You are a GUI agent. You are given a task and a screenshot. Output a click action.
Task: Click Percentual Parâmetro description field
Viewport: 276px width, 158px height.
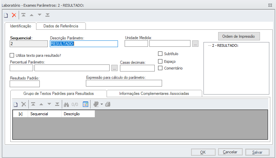point(72,68)
